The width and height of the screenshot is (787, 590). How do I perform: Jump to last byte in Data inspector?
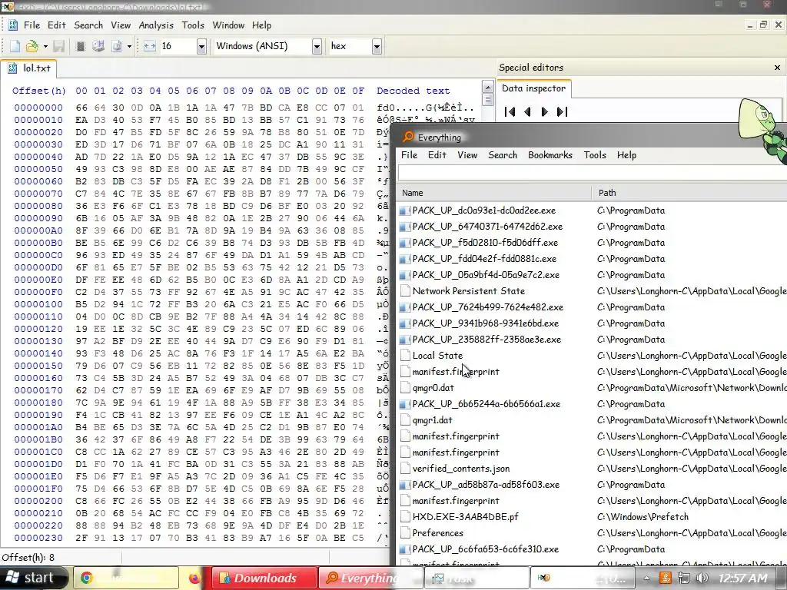click(562, 112)
